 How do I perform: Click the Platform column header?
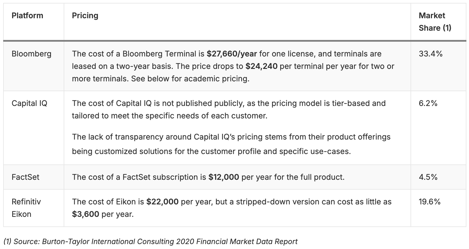(27, 16)
